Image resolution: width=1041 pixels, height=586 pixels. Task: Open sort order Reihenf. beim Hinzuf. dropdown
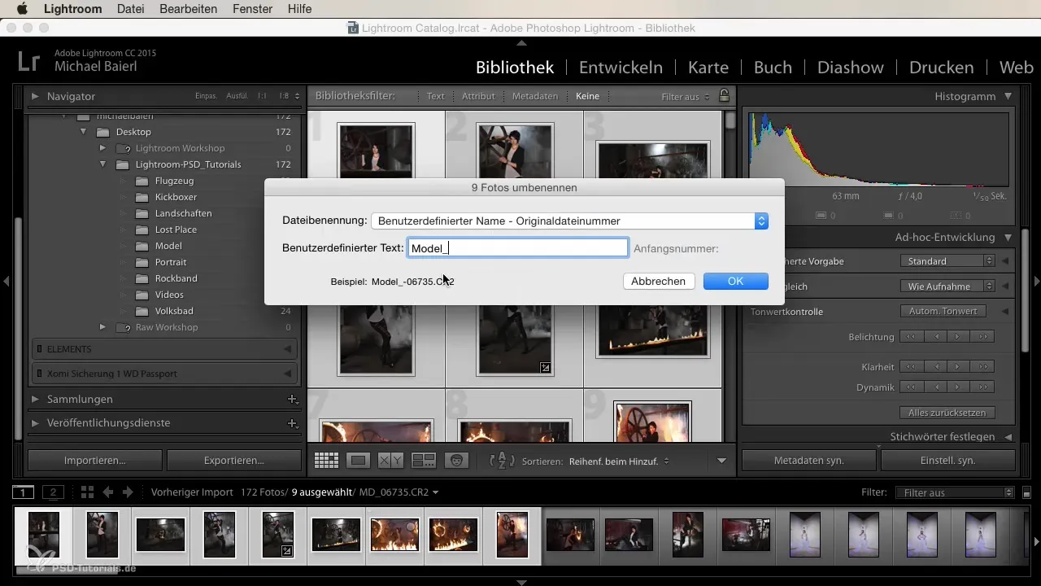(619, 461)
